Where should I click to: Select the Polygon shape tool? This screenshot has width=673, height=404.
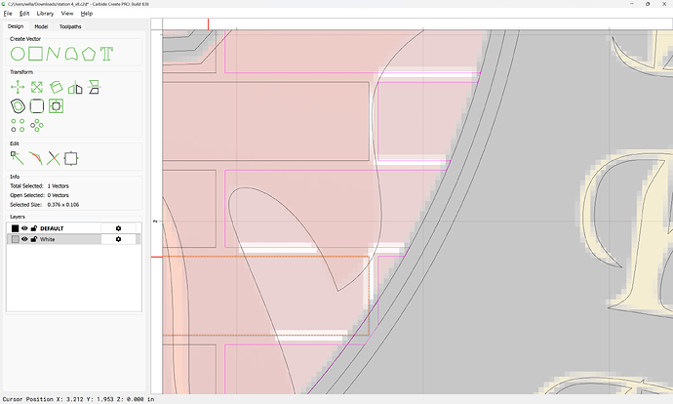pyautogui.click(x=89, y=53)
